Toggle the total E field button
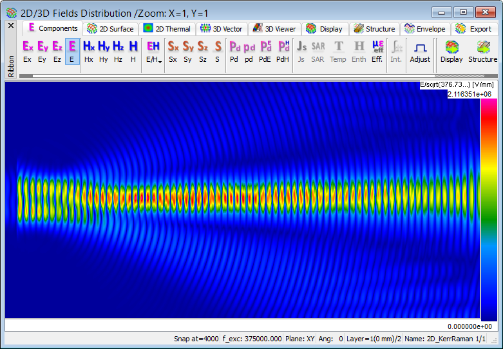503x349 pixels. (x=71, y=51)
